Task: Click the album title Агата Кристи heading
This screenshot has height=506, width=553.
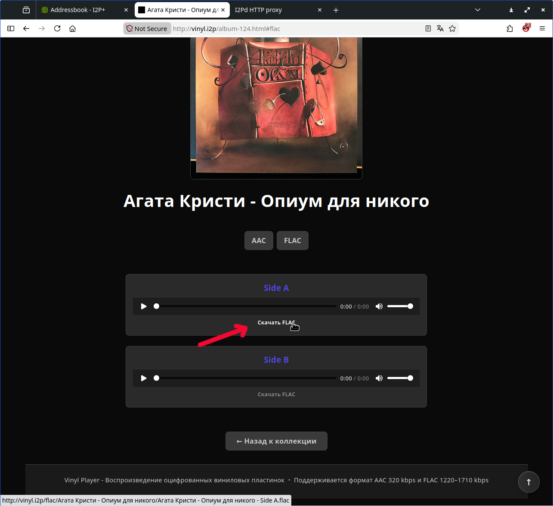Action: tap(276, 201)
